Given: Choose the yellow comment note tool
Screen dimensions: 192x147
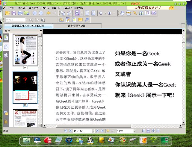Looking at the screenshot, I should [x=80, y=20].
